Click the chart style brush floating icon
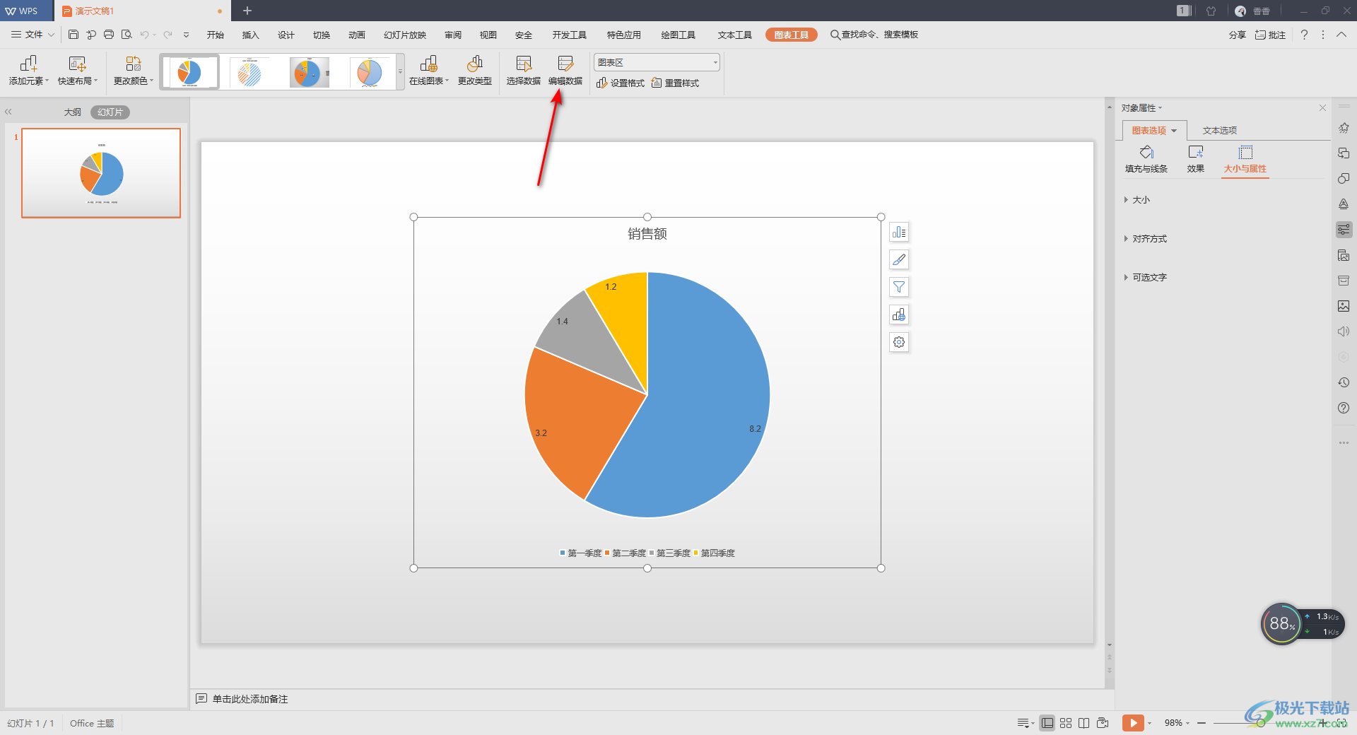1357x735 pixels. pos(899,259)
